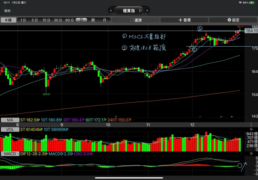Image resolution: width=258 pixels, height=180 pixels.
Task: Tap the 關閉 close button
Action: 7,11
